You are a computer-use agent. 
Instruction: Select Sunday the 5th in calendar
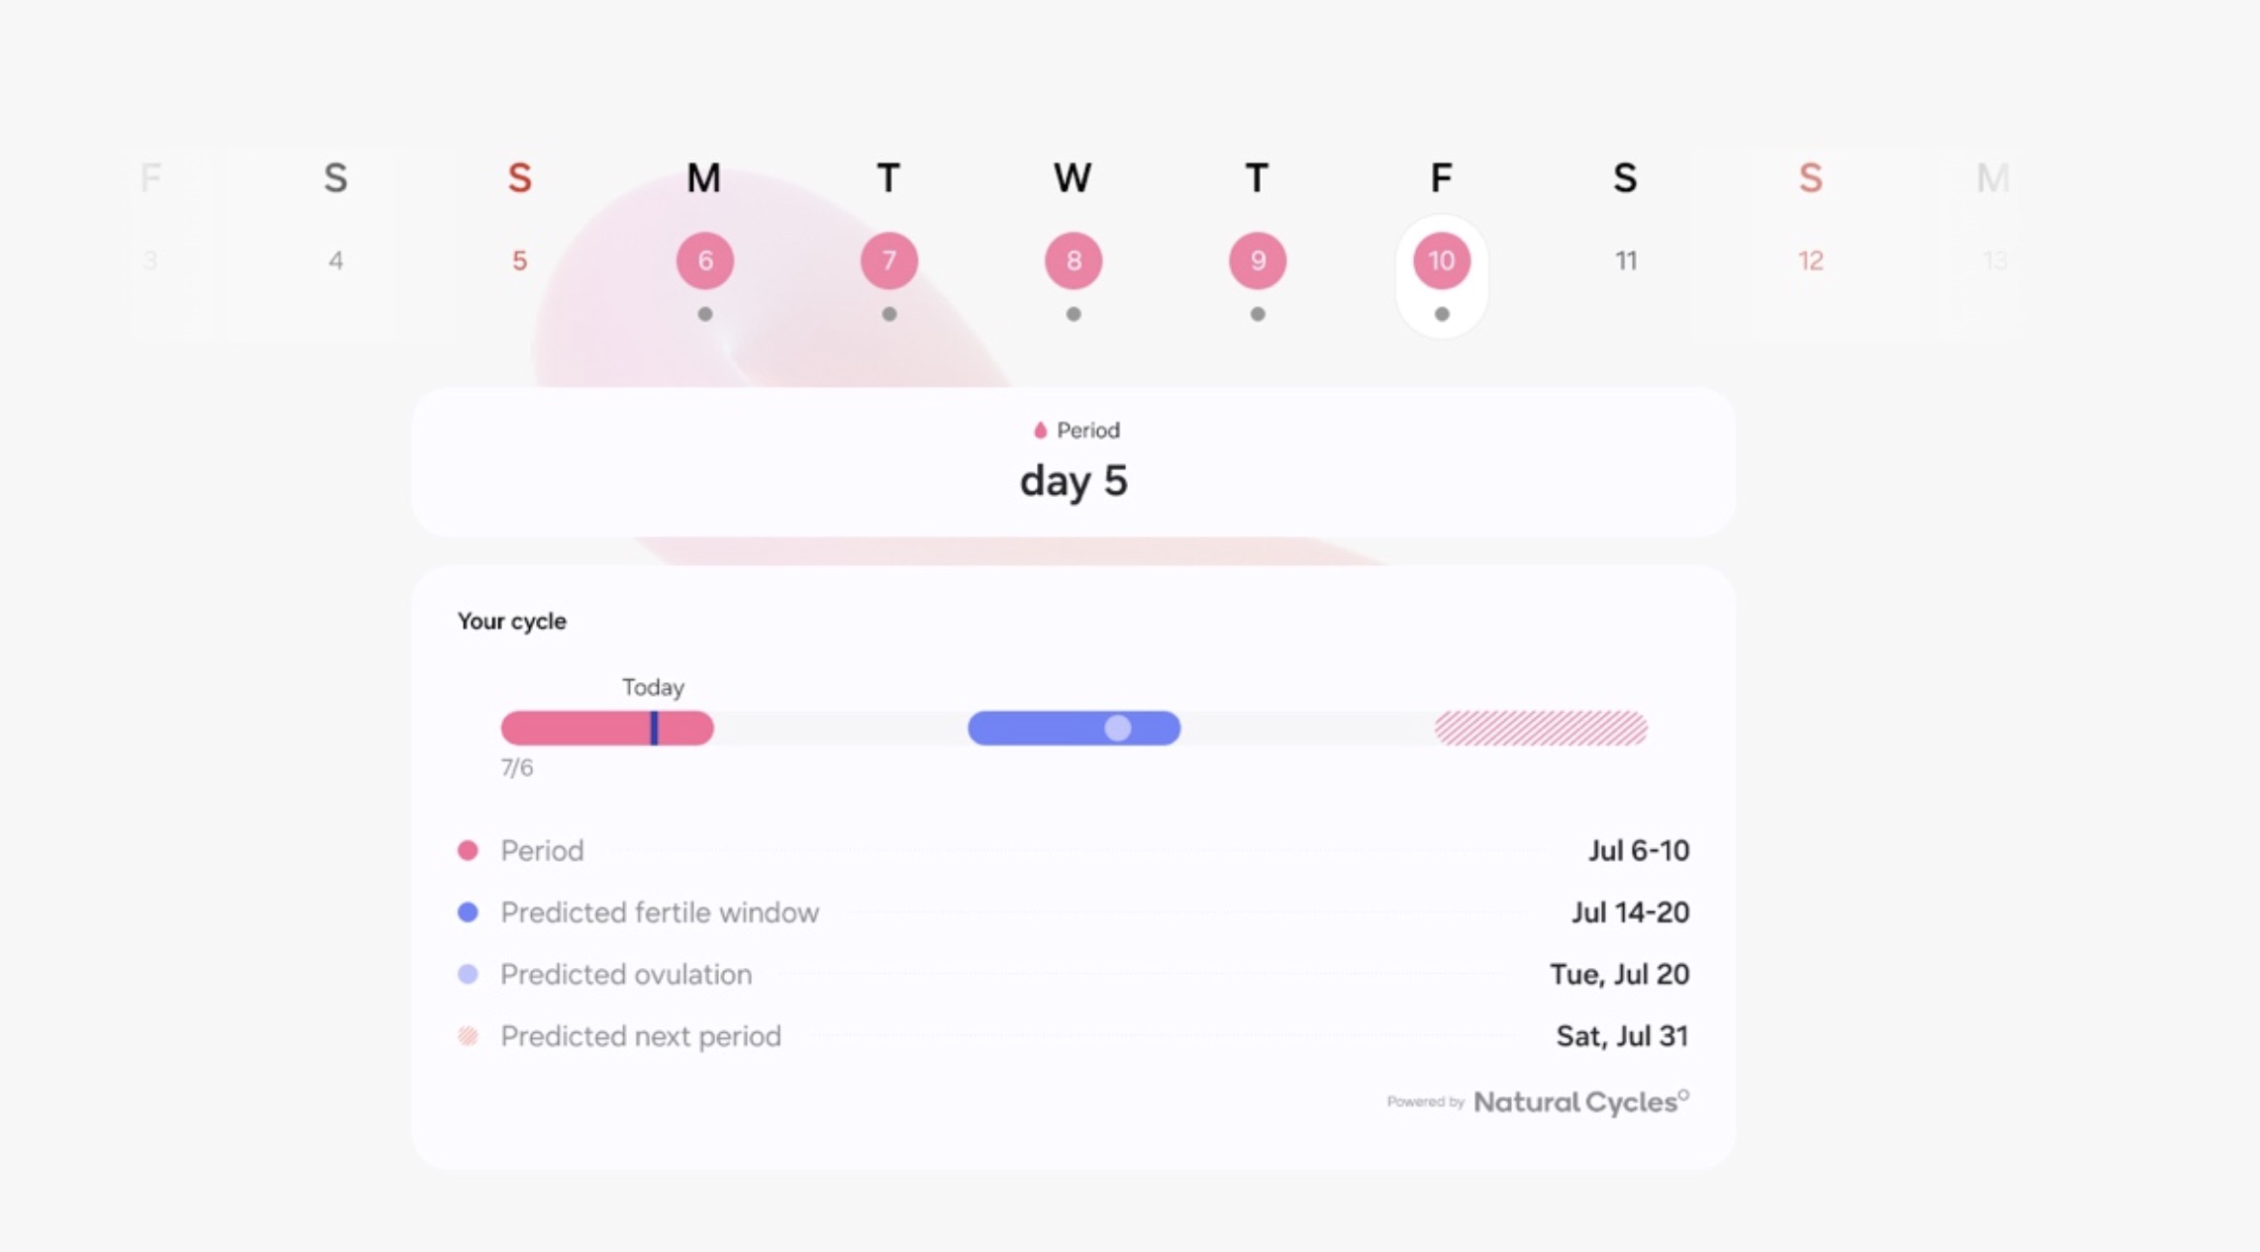coord(519,261)
